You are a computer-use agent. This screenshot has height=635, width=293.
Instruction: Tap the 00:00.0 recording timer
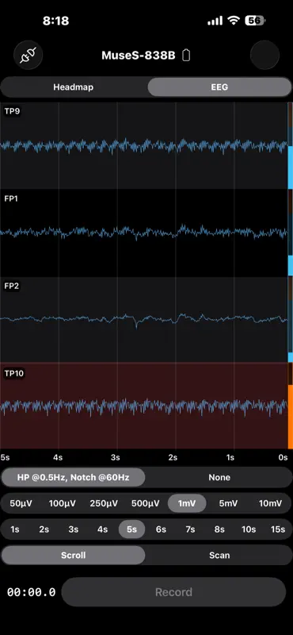[31, 592]
